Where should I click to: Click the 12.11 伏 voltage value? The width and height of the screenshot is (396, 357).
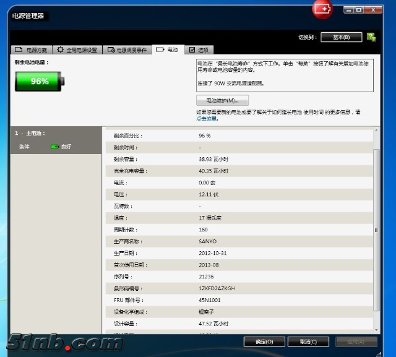209,194
